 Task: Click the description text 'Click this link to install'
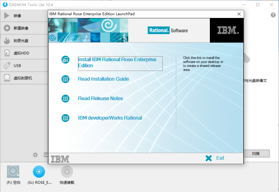point(203,64)
